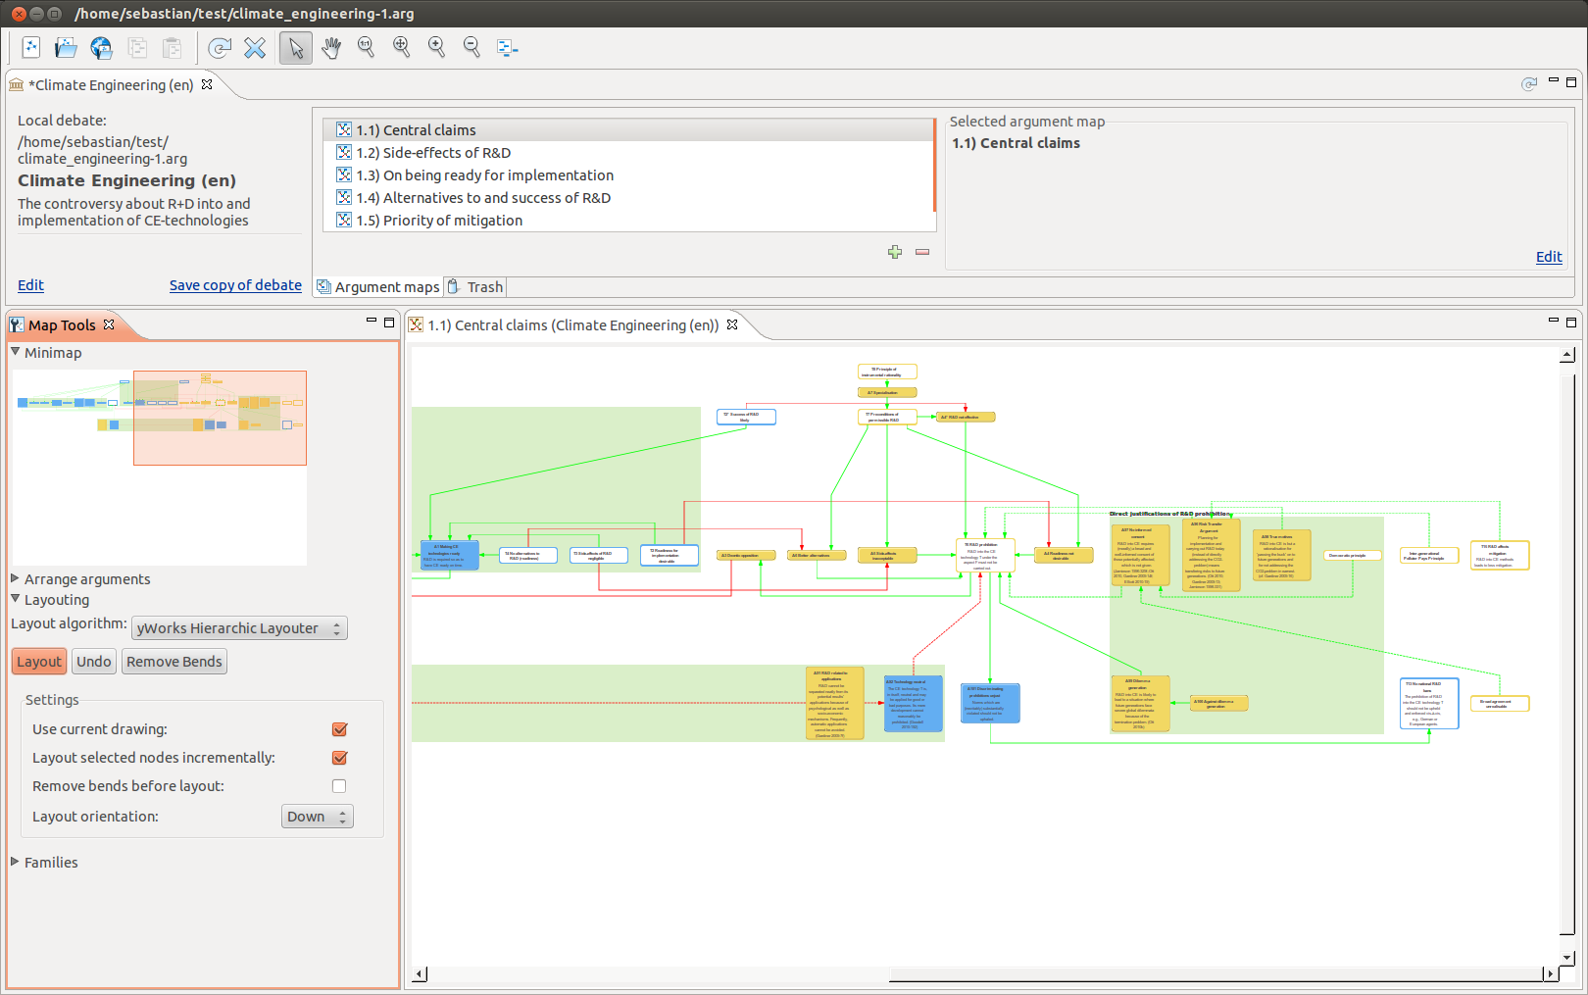Click the map horizontal scrollbar thumb
The image size is (1588, 995).
1216,974
